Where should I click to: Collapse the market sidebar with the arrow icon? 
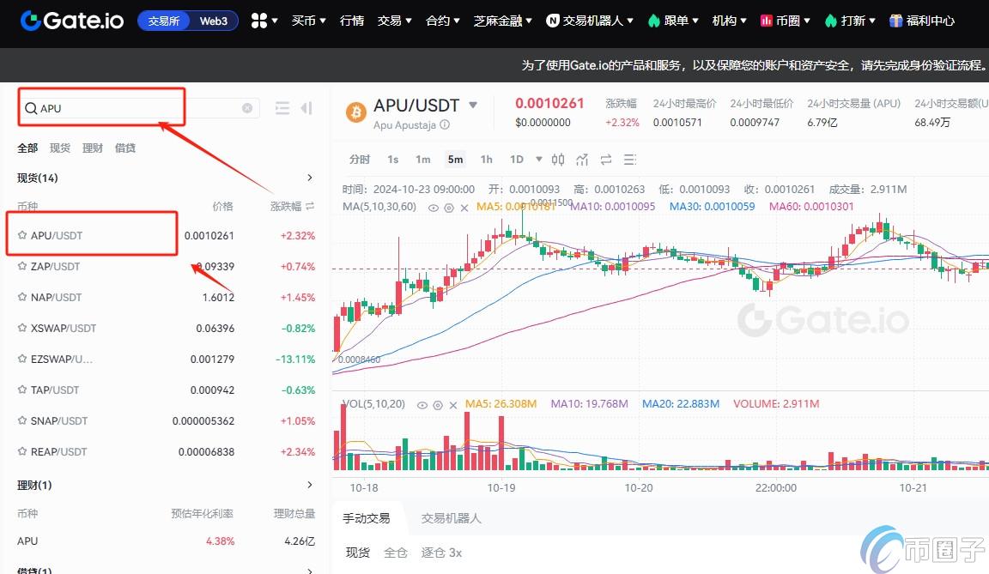[306, 108]
